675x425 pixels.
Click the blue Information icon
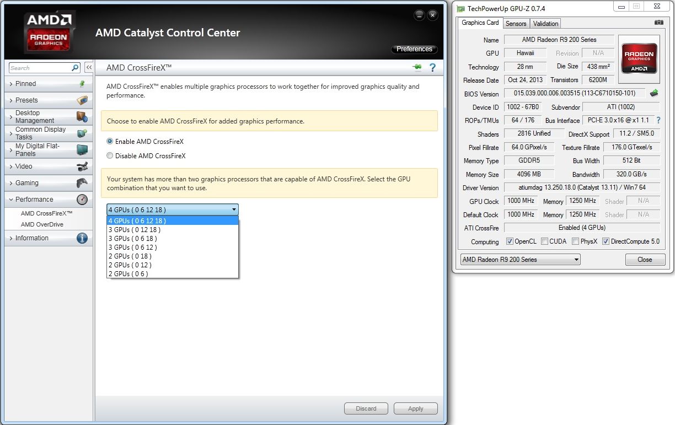click(82, 238)
